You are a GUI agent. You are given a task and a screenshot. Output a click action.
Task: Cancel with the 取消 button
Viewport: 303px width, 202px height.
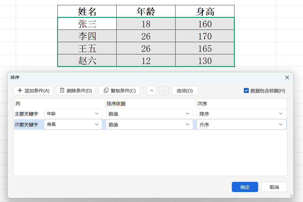point(274,187)
